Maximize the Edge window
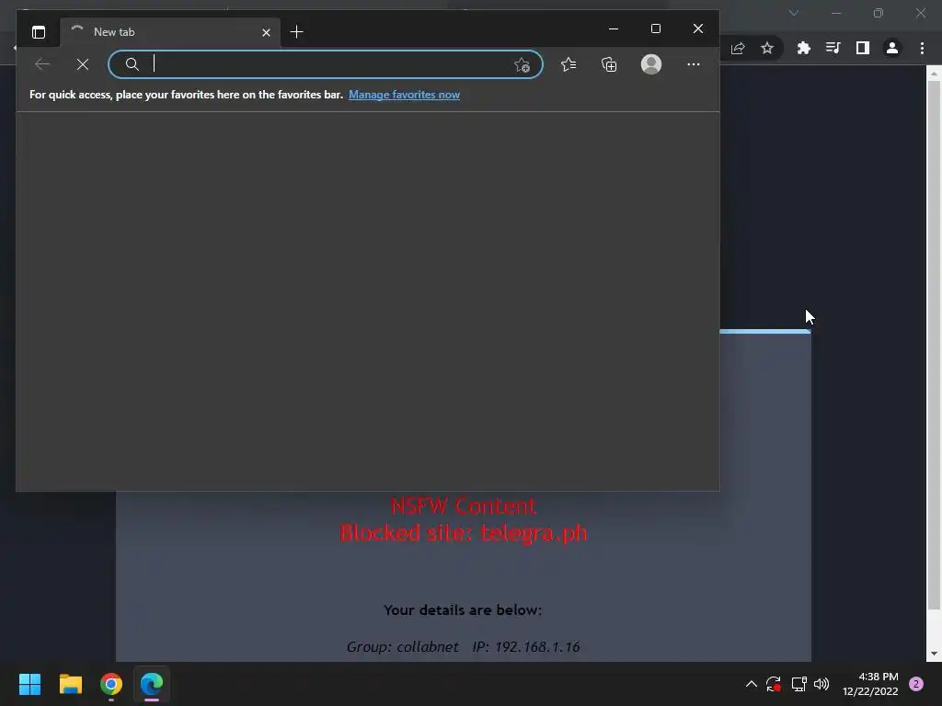 pos(655,28)
